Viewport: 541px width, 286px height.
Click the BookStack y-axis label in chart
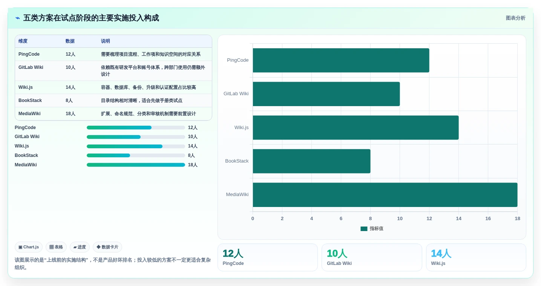pyautogui.click(x=237, y=161)
